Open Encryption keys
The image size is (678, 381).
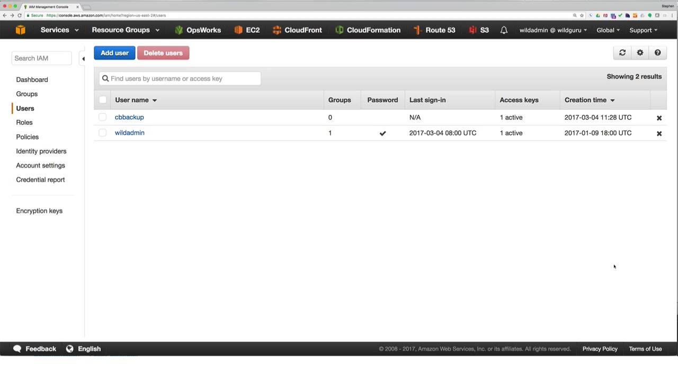[39, 211]
